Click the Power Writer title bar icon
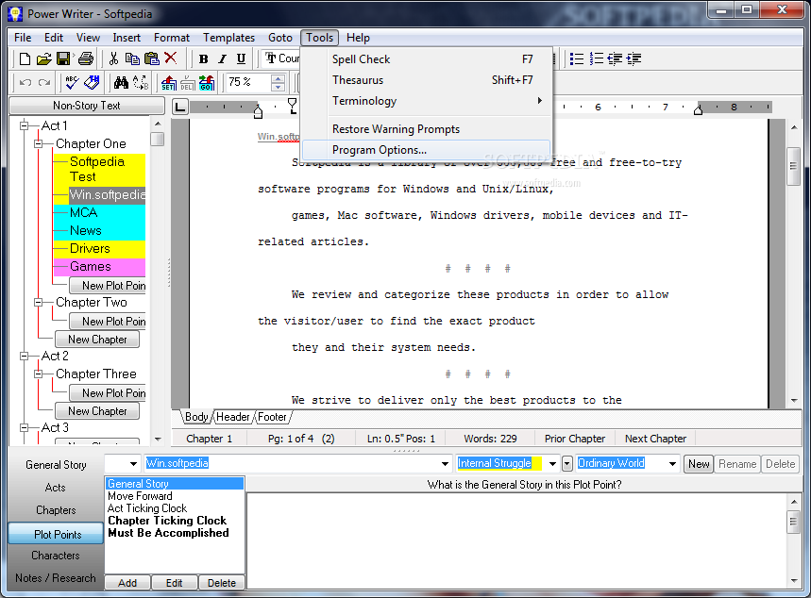 [x=15, y=13]
